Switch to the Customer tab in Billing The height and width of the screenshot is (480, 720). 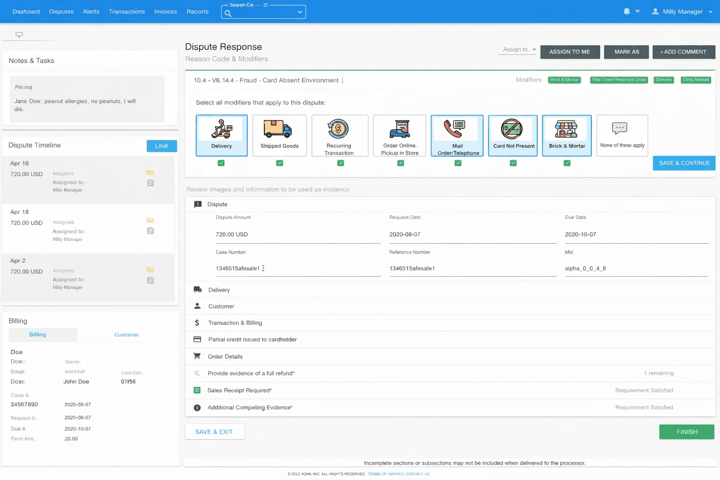click(127, 335)
